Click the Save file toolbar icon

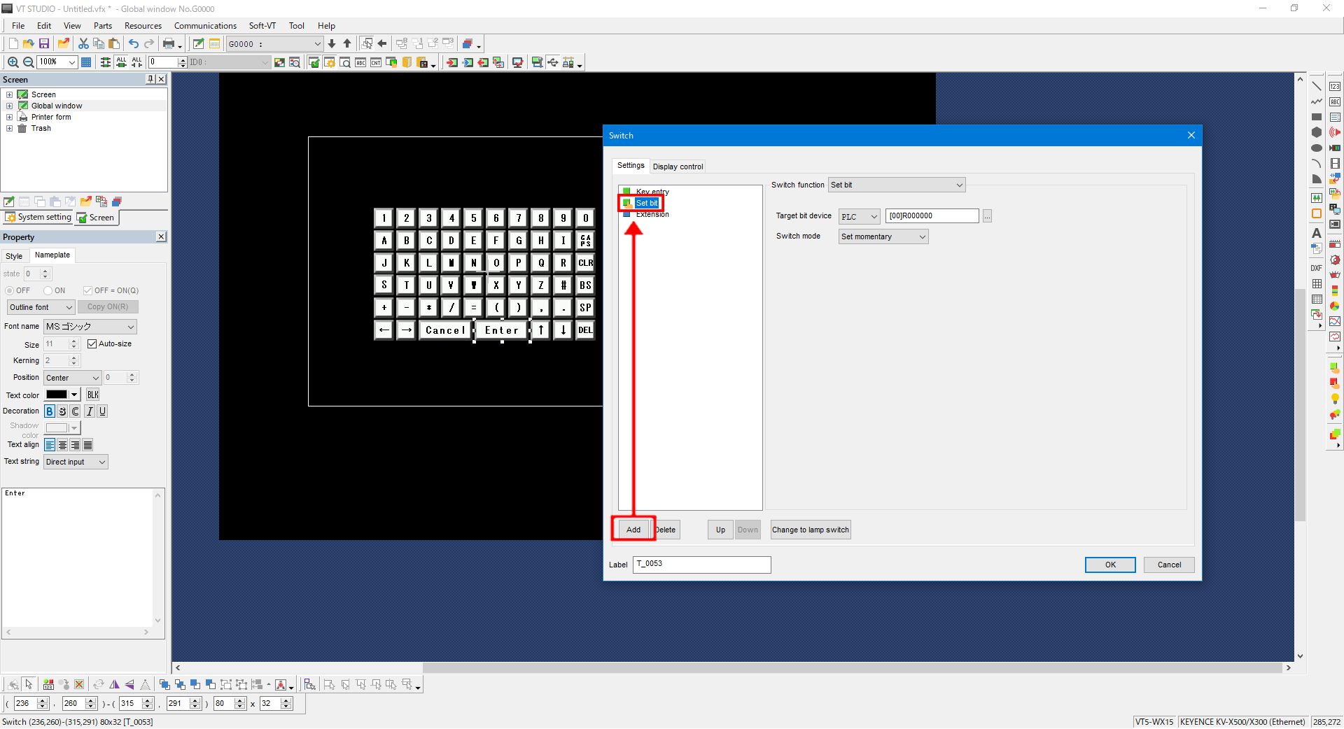coord(44,43)
